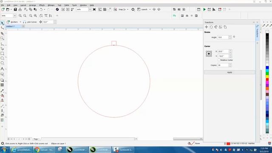Open the Tools menu
Image resolution: width=272 pixels, height=153 pixels.
click(74, 5)
